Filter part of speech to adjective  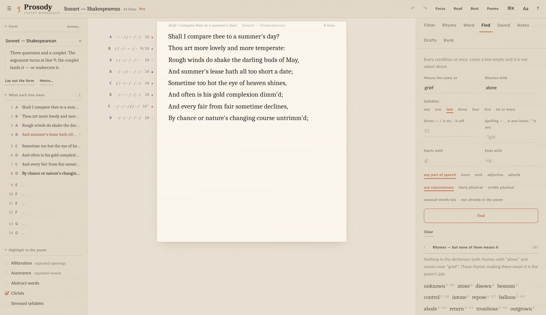click(x=495, y=175)
